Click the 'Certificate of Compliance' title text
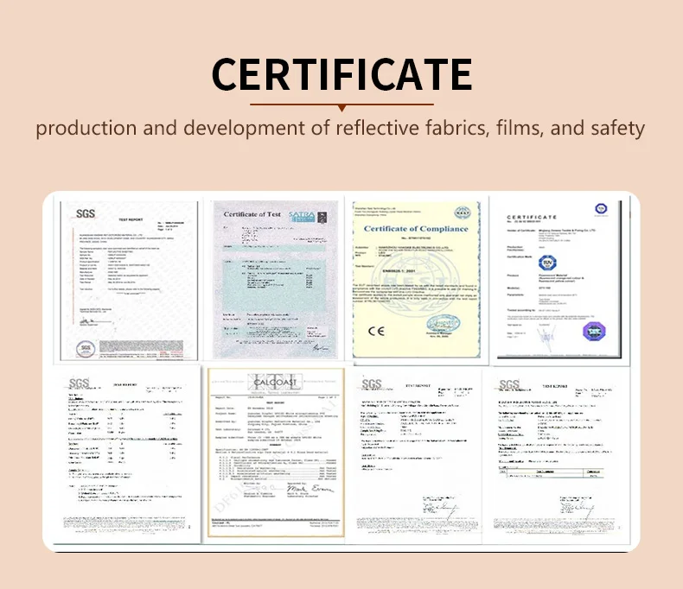 [x=416, y=229]
